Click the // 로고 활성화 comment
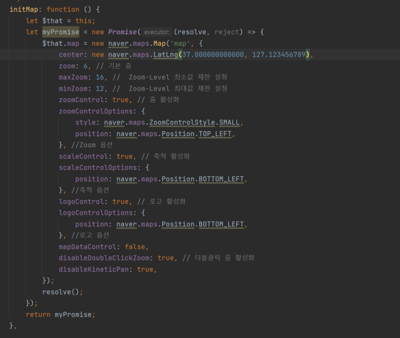The width and height of the screenshot is (400, 338). pyautogui.click(x=162, y=201)
